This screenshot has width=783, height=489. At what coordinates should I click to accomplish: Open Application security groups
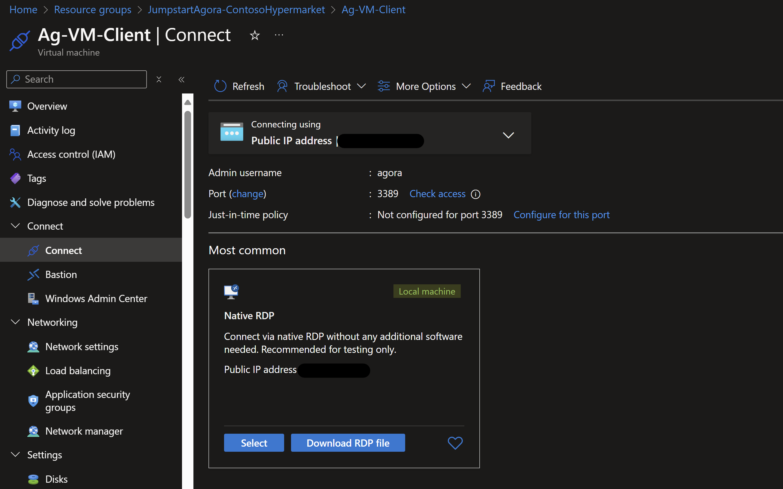tap(88, 401)
